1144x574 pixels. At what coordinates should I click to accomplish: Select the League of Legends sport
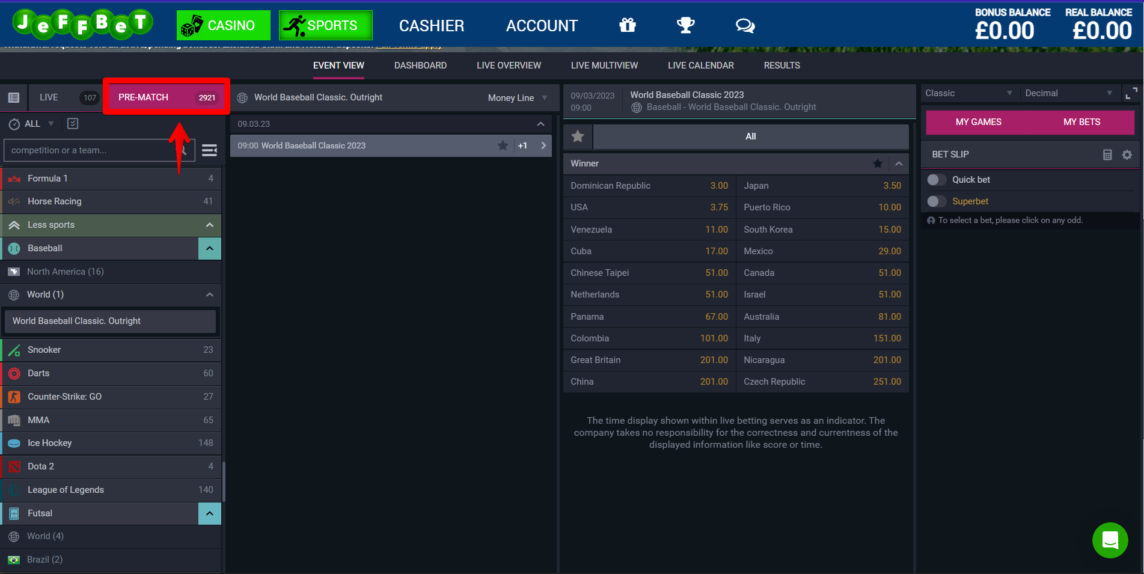111,490
